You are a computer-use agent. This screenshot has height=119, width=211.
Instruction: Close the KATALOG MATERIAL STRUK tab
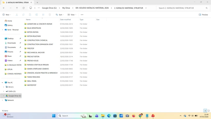click(31, 2)
